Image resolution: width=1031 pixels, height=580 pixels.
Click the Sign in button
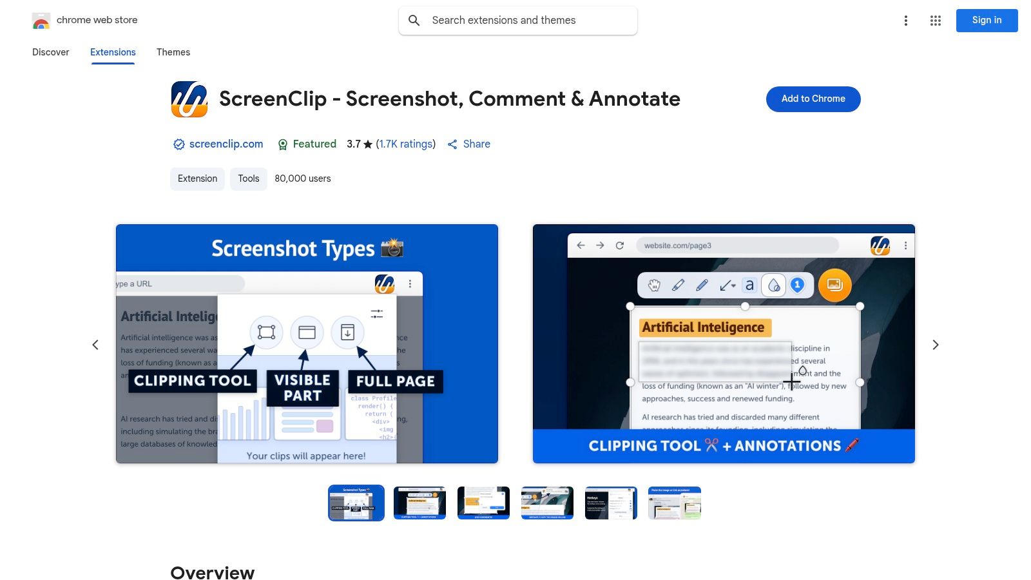987,20
